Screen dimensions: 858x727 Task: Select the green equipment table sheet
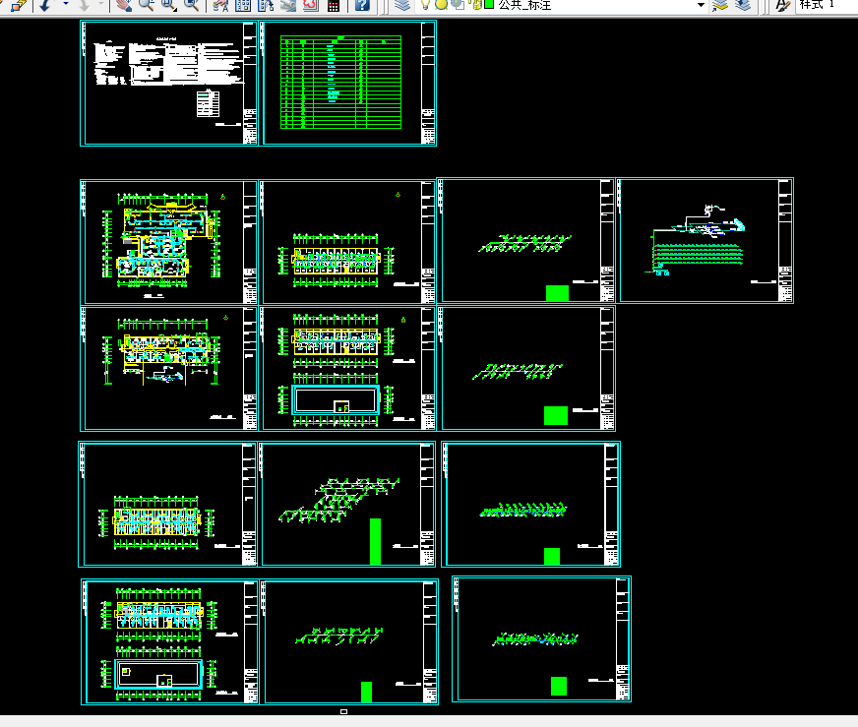[347, 84]
